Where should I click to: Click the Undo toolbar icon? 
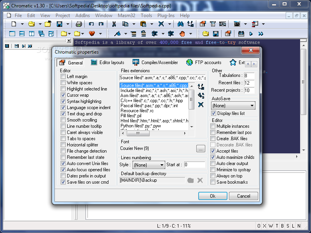click(91, 24)
